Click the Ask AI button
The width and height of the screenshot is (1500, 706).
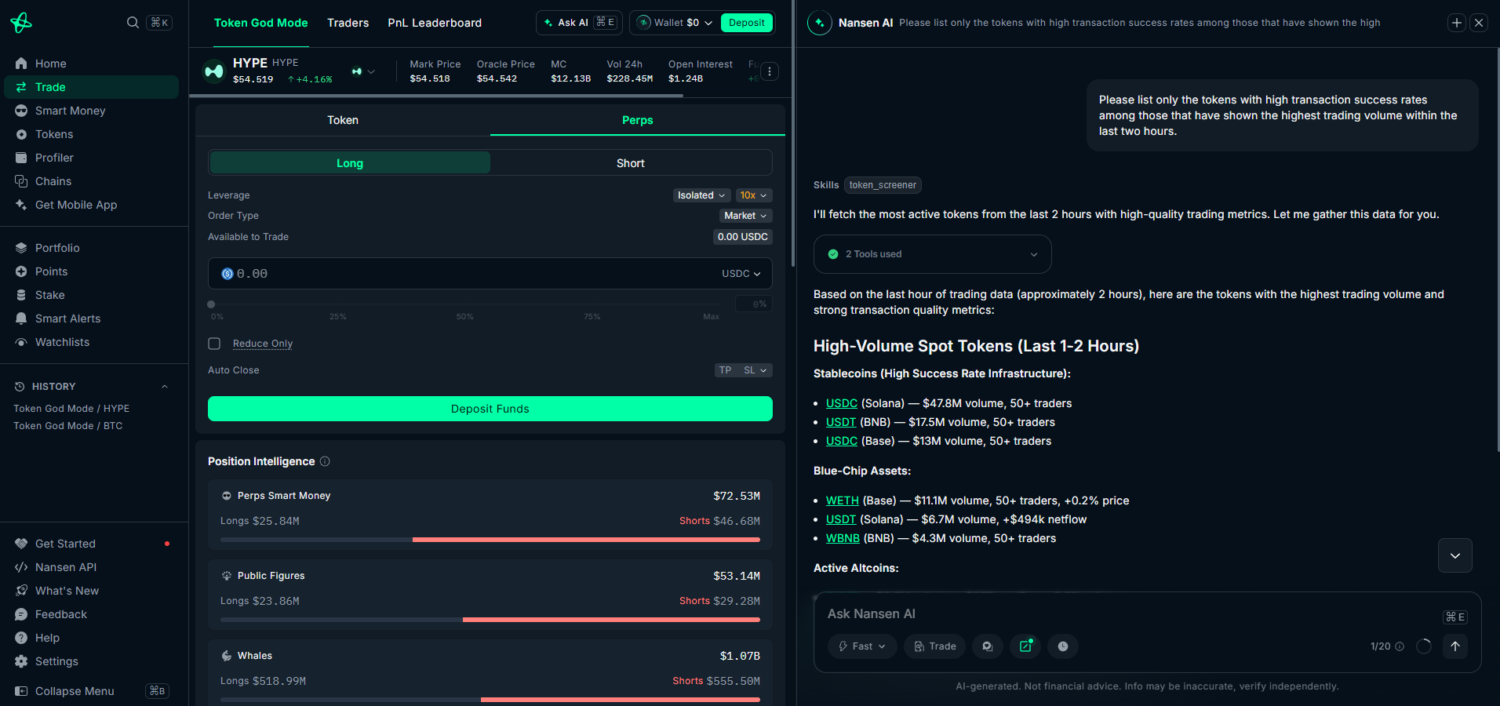(x=579, y=23)
